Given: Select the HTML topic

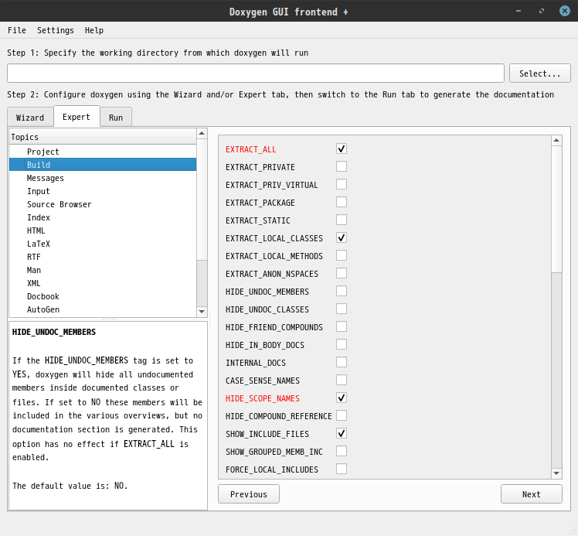Looking at the screenshot, I should [x=103, y=230].
